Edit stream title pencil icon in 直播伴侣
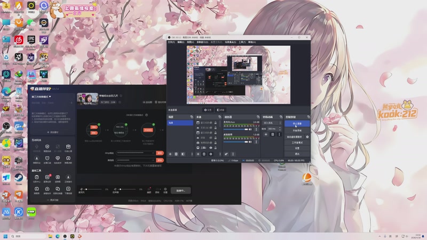The height and width of the screenshot is (240, 427). pos(121,96)
